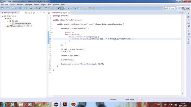The image size is (191, 107).
Task: Click the green New Java Class icon
Action: (40, 8)
